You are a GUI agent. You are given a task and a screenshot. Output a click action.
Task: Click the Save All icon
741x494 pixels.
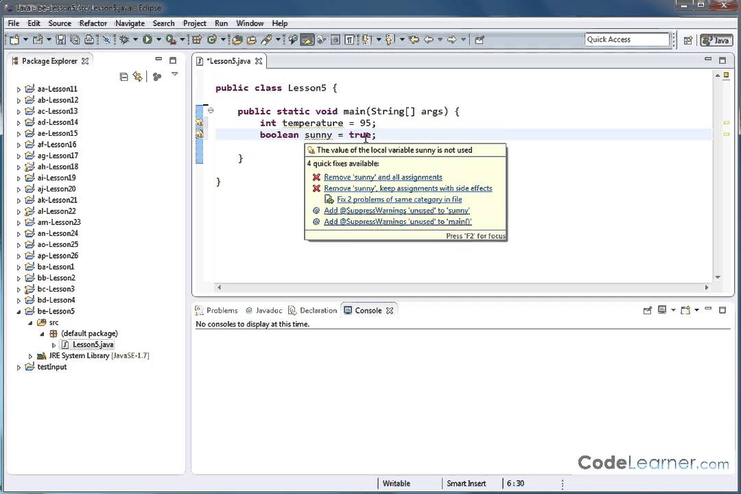tap(75, 40)
